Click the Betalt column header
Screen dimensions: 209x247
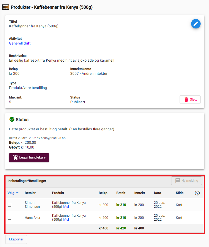click(x=121, y=193)
